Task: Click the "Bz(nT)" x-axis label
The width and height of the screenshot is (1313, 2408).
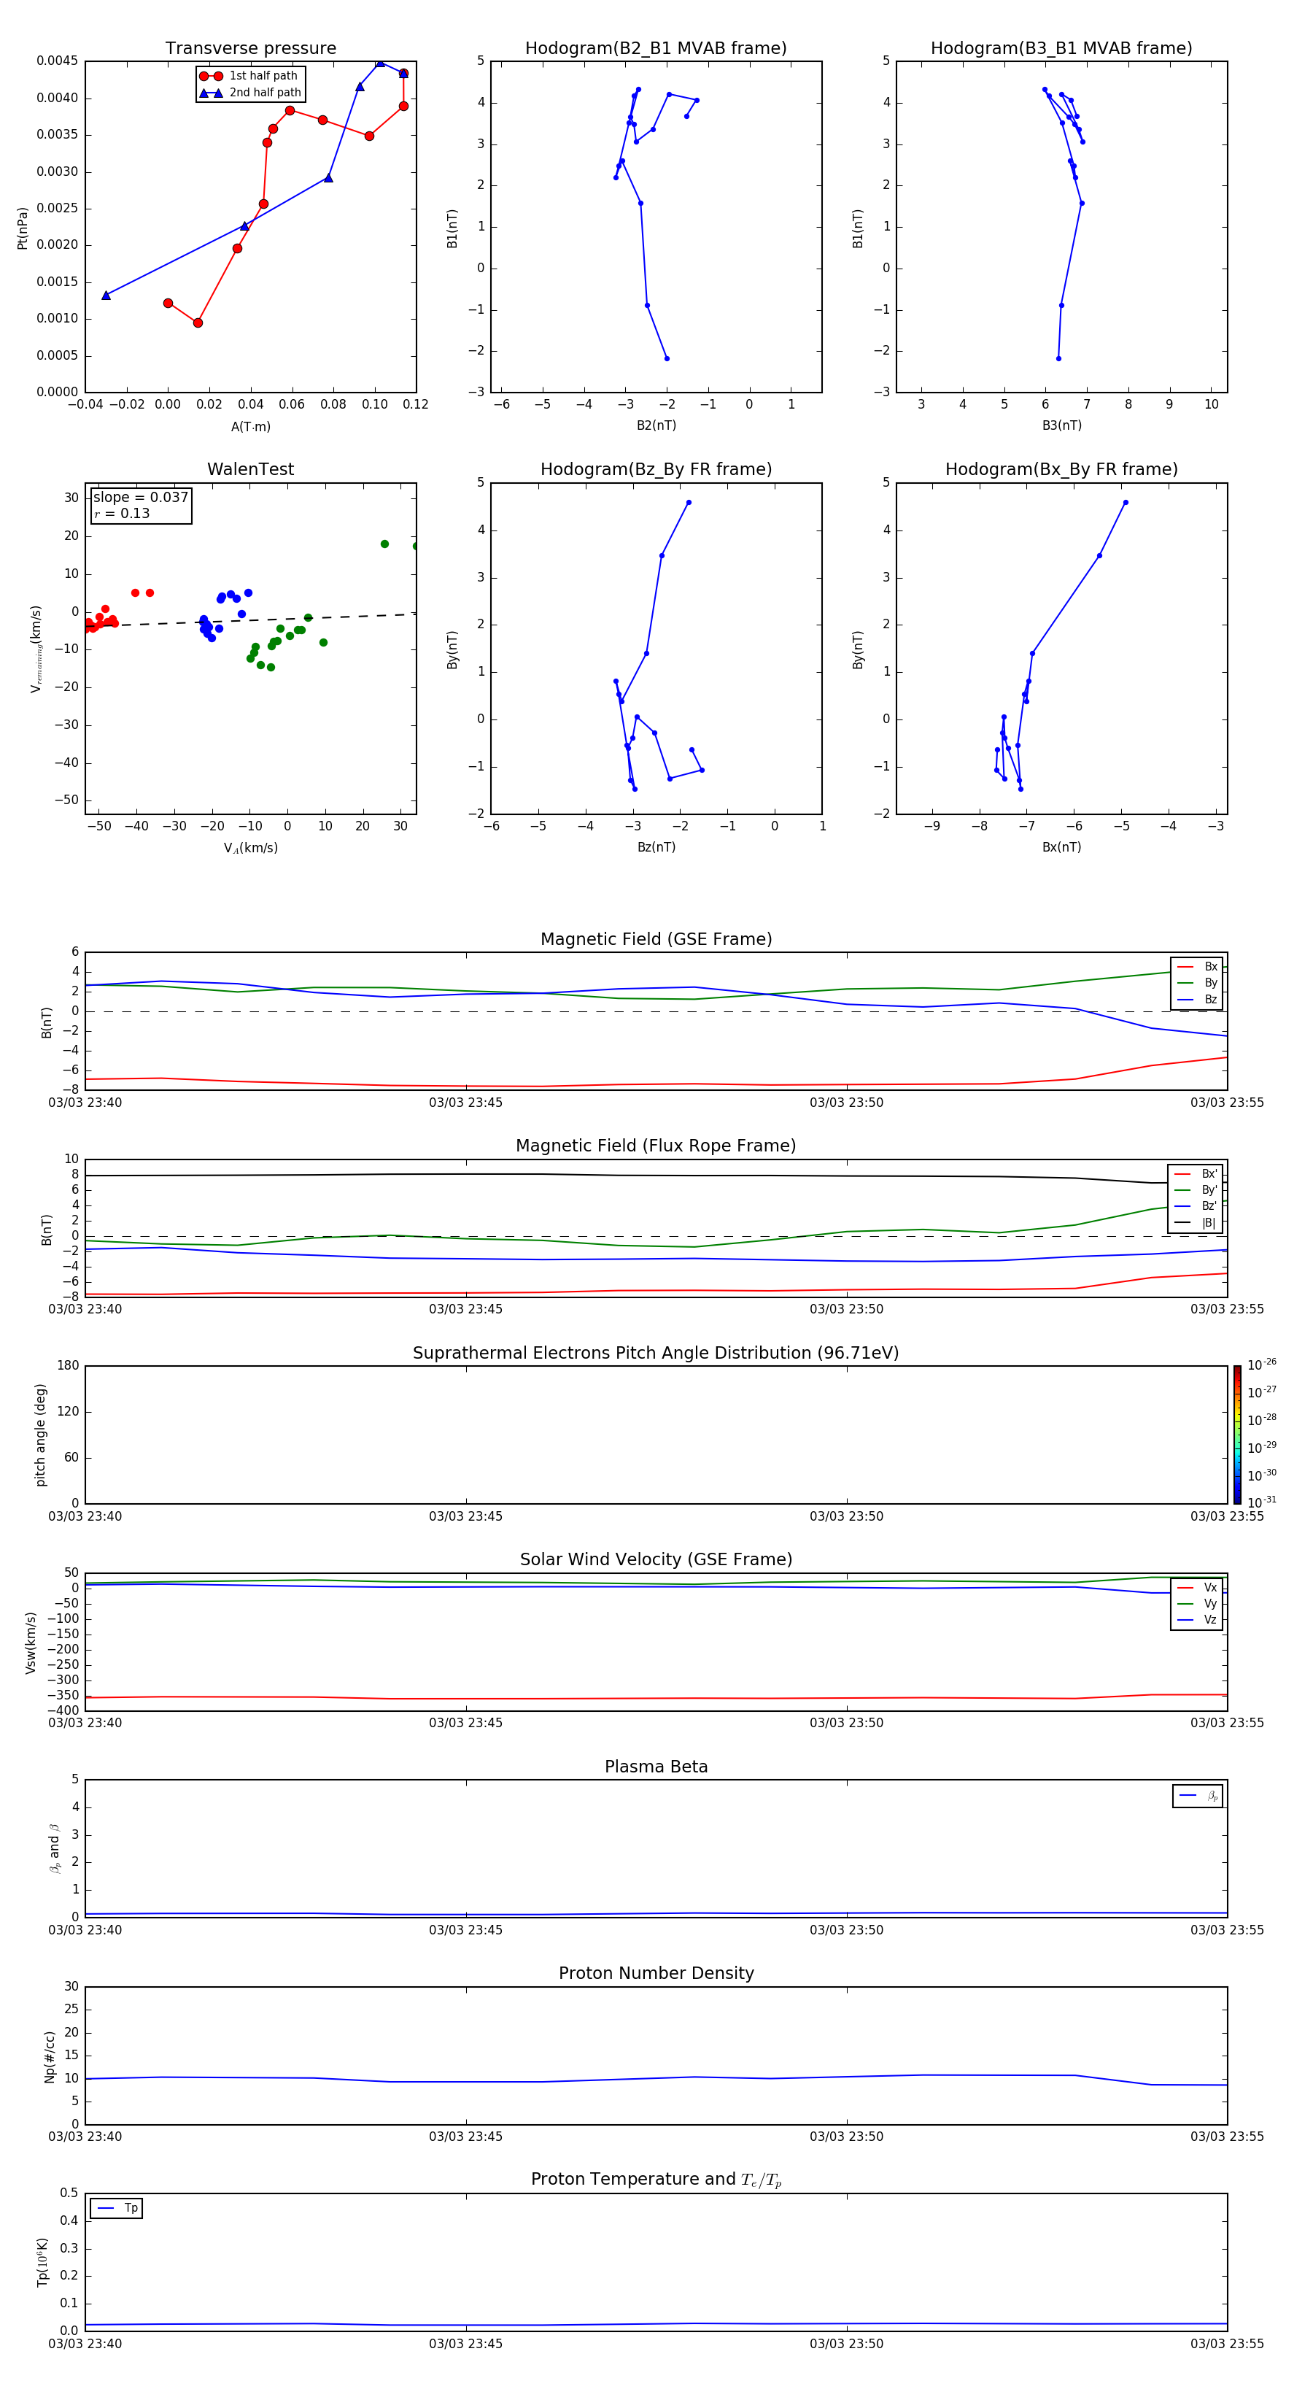Action: point(656,848)
